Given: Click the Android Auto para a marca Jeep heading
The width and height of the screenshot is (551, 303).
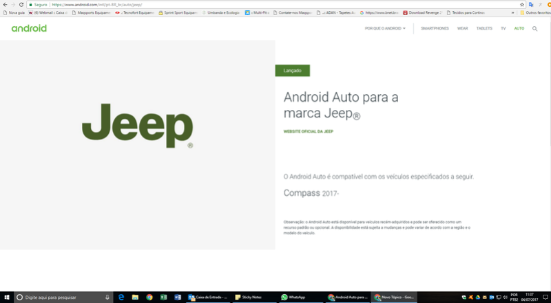Looking at the screenshot, I should pyautogui.click(x=341, y=105).
